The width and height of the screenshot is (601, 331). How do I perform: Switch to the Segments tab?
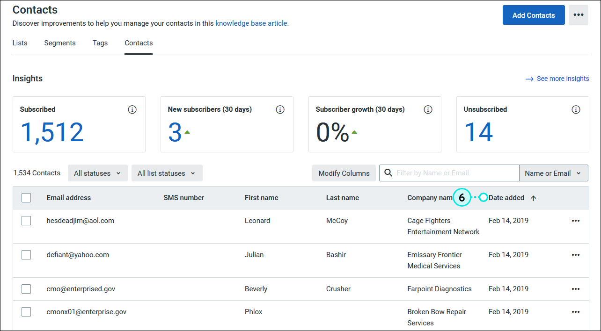(x=60, y=43)
